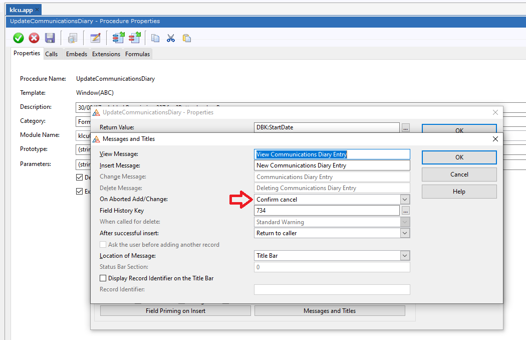
Task: Click Cancel in Messages and Titles dialog
Action: tap(459, 175)
